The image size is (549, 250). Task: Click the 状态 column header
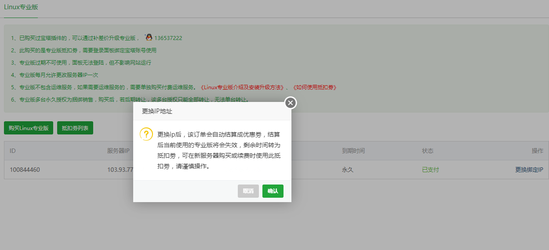coord(428,151)
